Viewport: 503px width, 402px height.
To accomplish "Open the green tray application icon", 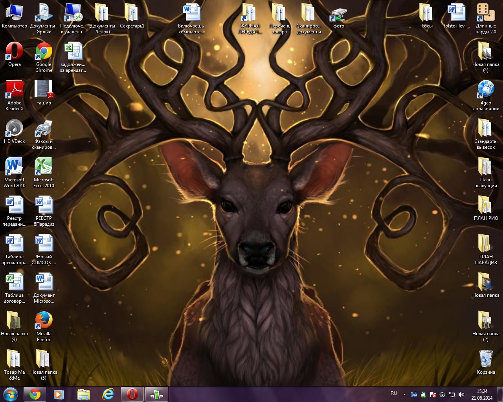I will [424, 395].
